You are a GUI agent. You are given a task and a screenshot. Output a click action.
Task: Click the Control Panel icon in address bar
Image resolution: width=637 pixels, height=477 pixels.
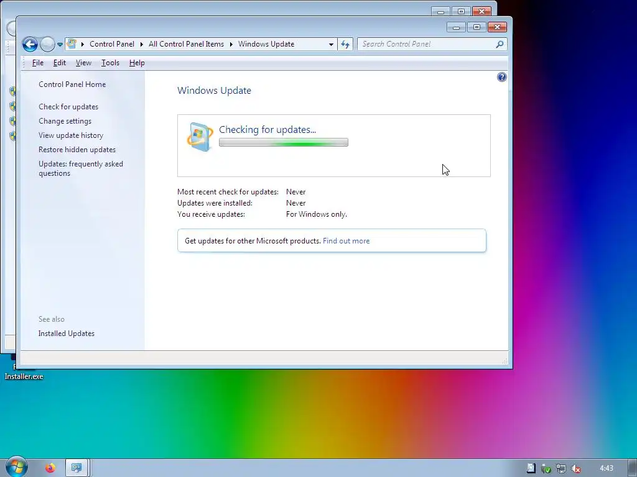pos(72,44)
